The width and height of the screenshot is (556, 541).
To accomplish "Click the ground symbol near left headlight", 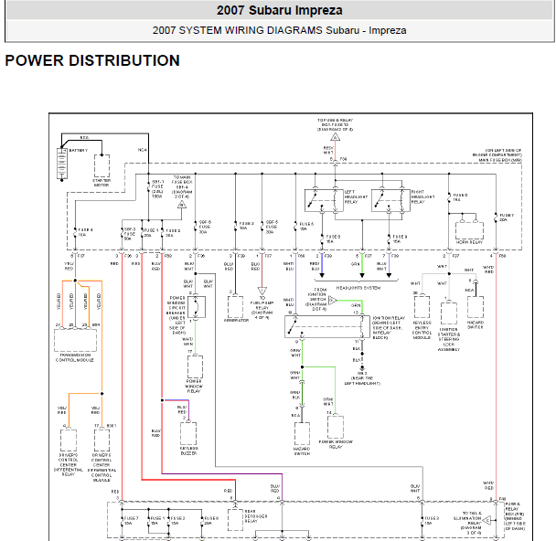I will tap(362, 367).
